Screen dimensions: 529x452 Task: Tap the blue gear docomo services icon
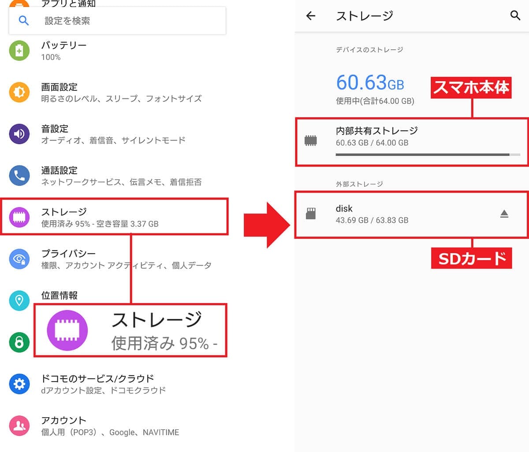pos(19,384)
